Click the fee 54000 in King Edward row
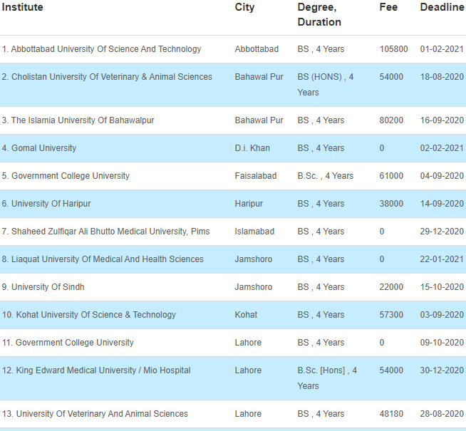Viewport: 466px width, 431px height. pyautogui.click(x=391, y=370)
